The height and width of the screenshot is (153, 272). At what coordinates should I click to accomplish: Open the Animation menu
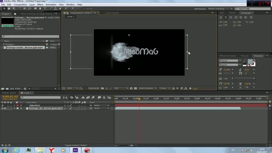[x=51, y=5]
